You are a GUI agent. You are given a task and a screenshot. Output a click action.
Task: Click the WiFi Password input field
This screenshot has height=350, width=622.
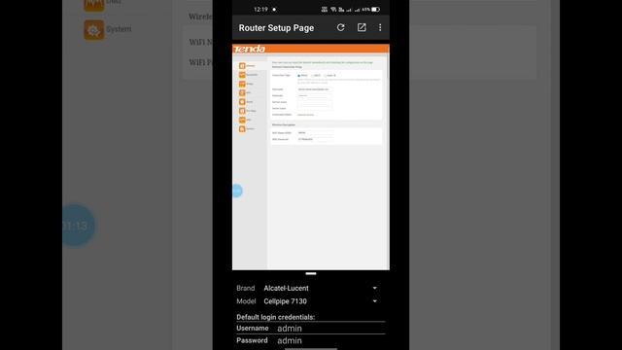315,139
